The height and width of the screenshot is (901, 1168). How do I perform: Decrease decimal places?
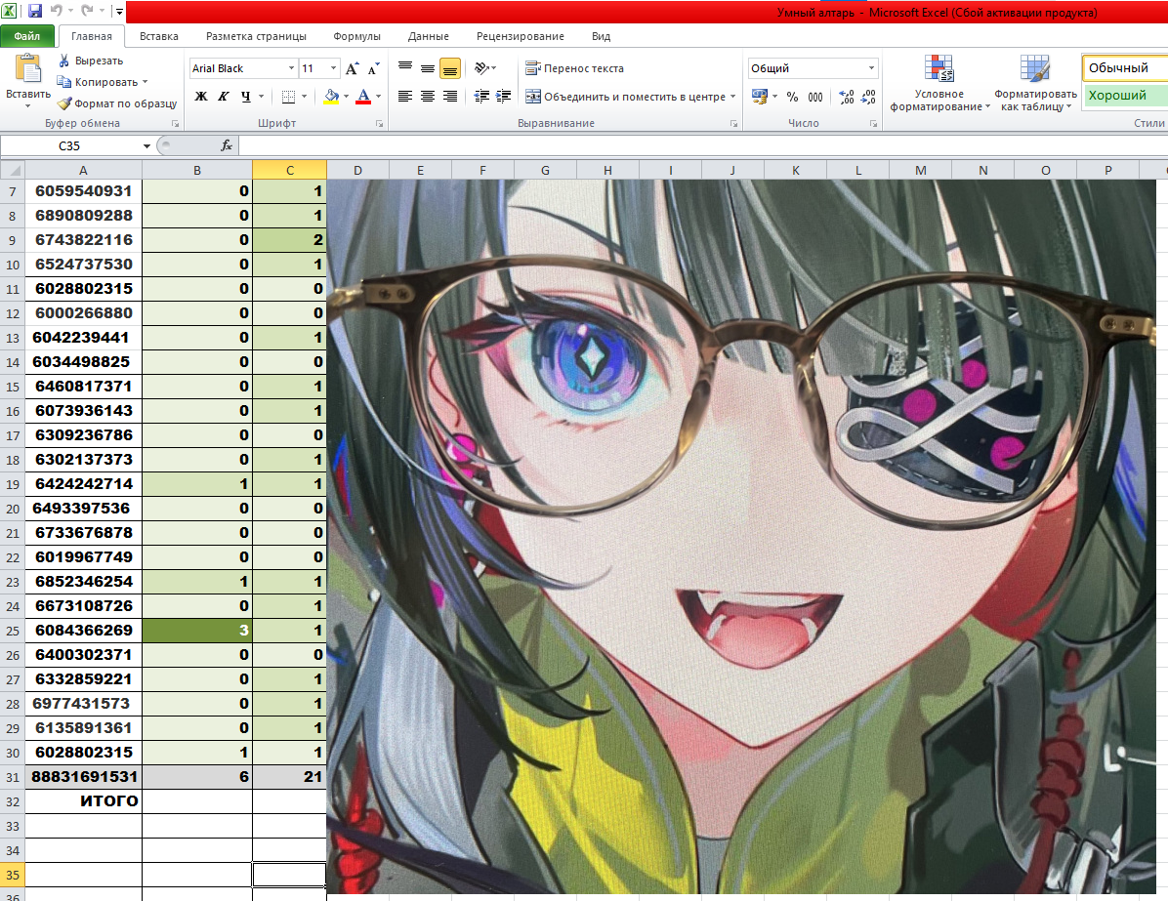click(x=868, y=96)
